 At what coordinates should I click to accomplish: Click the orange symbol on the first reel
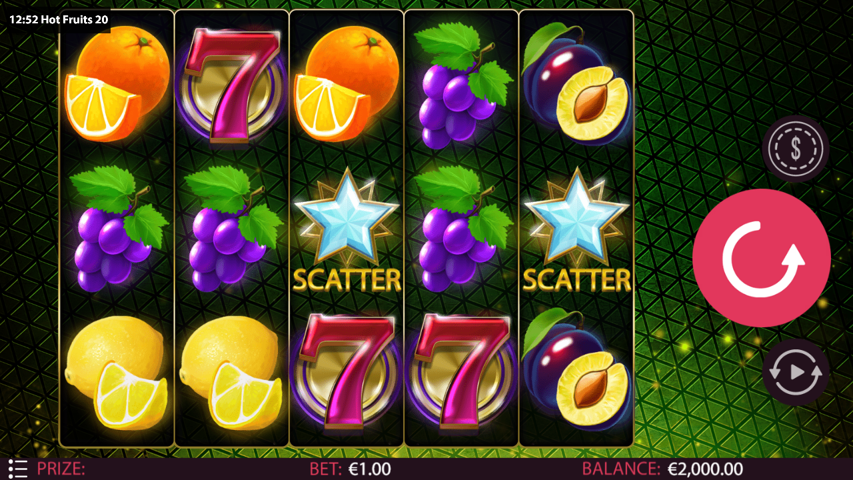tap(117, 84)
